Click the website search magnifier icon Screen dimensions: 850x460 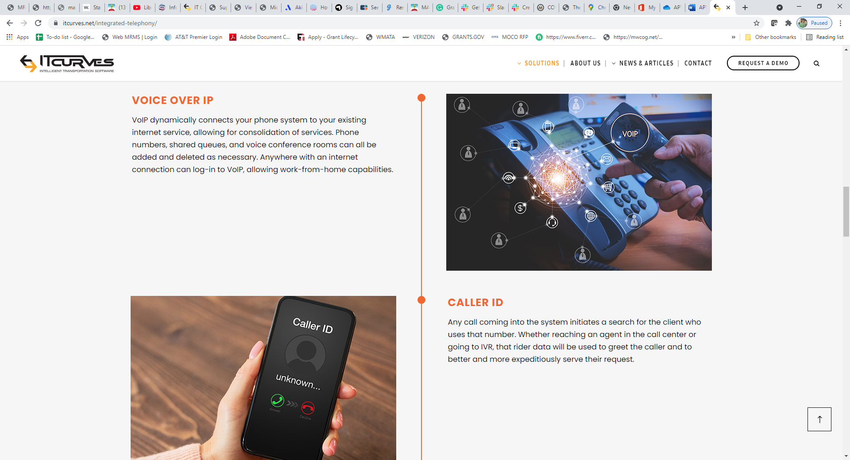816,63
